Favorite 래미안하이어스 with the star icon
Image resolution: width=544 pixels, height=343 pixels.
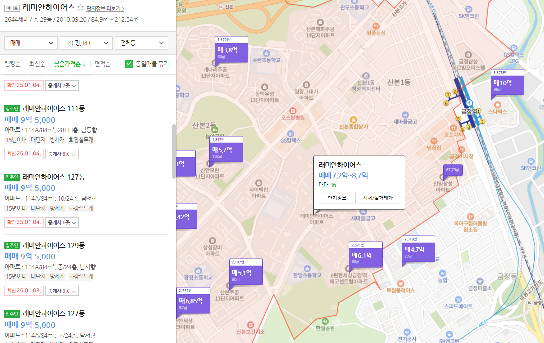pyautogui.click(x=81, y=8)
